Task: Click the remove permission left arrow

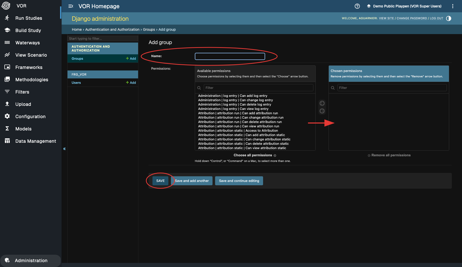Action: (x=322, y=111)
